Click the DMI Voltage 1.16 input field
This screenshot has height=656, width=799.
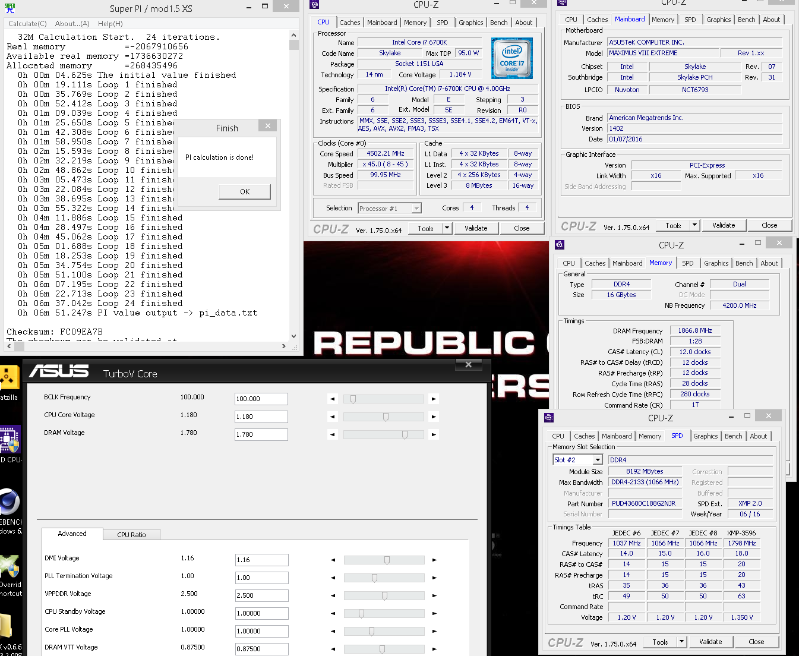point(262,560)
